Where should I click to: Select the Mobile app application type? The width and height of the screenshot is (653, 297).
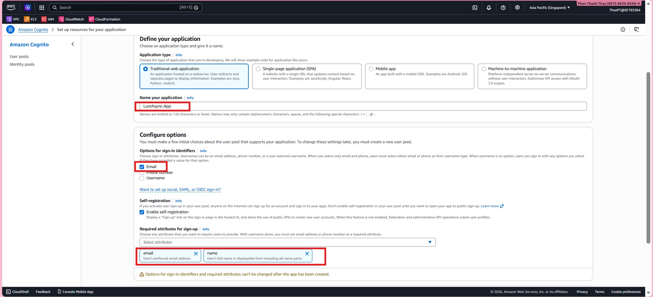(x=371, y=69)
